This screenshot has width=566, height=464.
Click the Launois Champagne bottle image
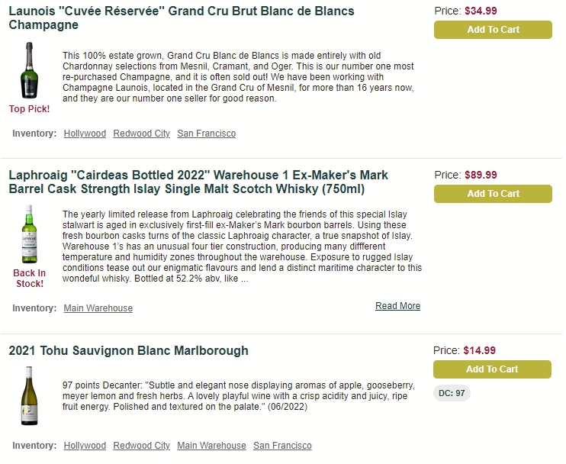[29, 70]
